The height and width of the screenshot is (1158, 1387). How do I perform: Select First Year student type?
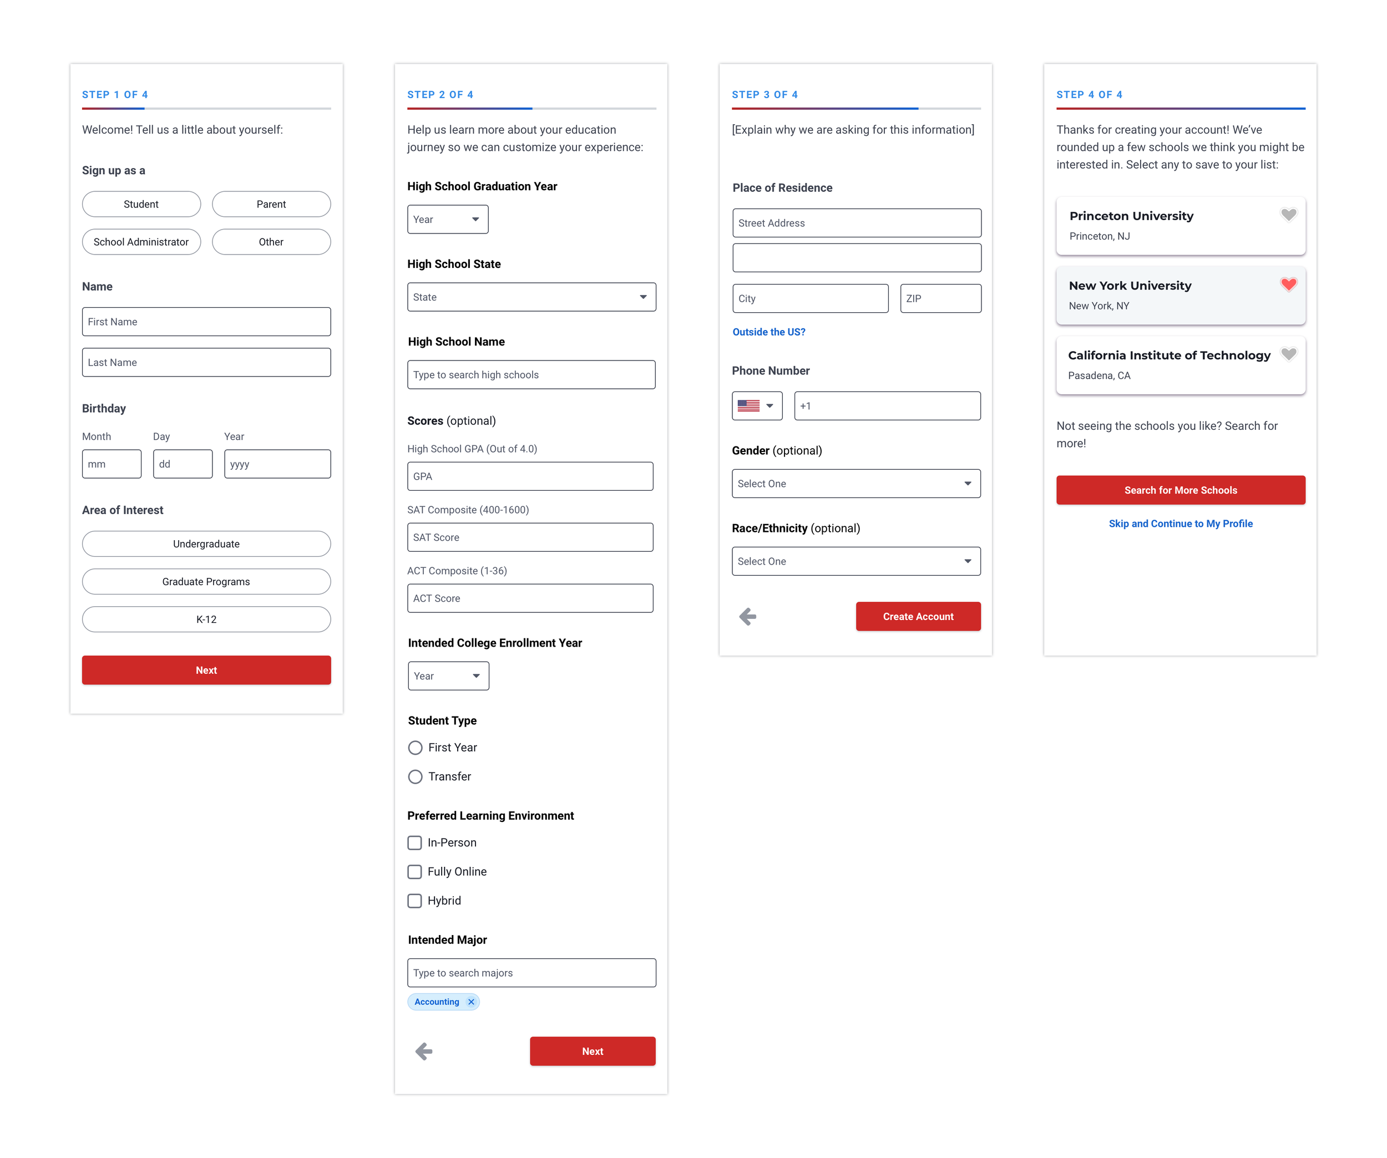pyautogui.click(x=416, y=748)
